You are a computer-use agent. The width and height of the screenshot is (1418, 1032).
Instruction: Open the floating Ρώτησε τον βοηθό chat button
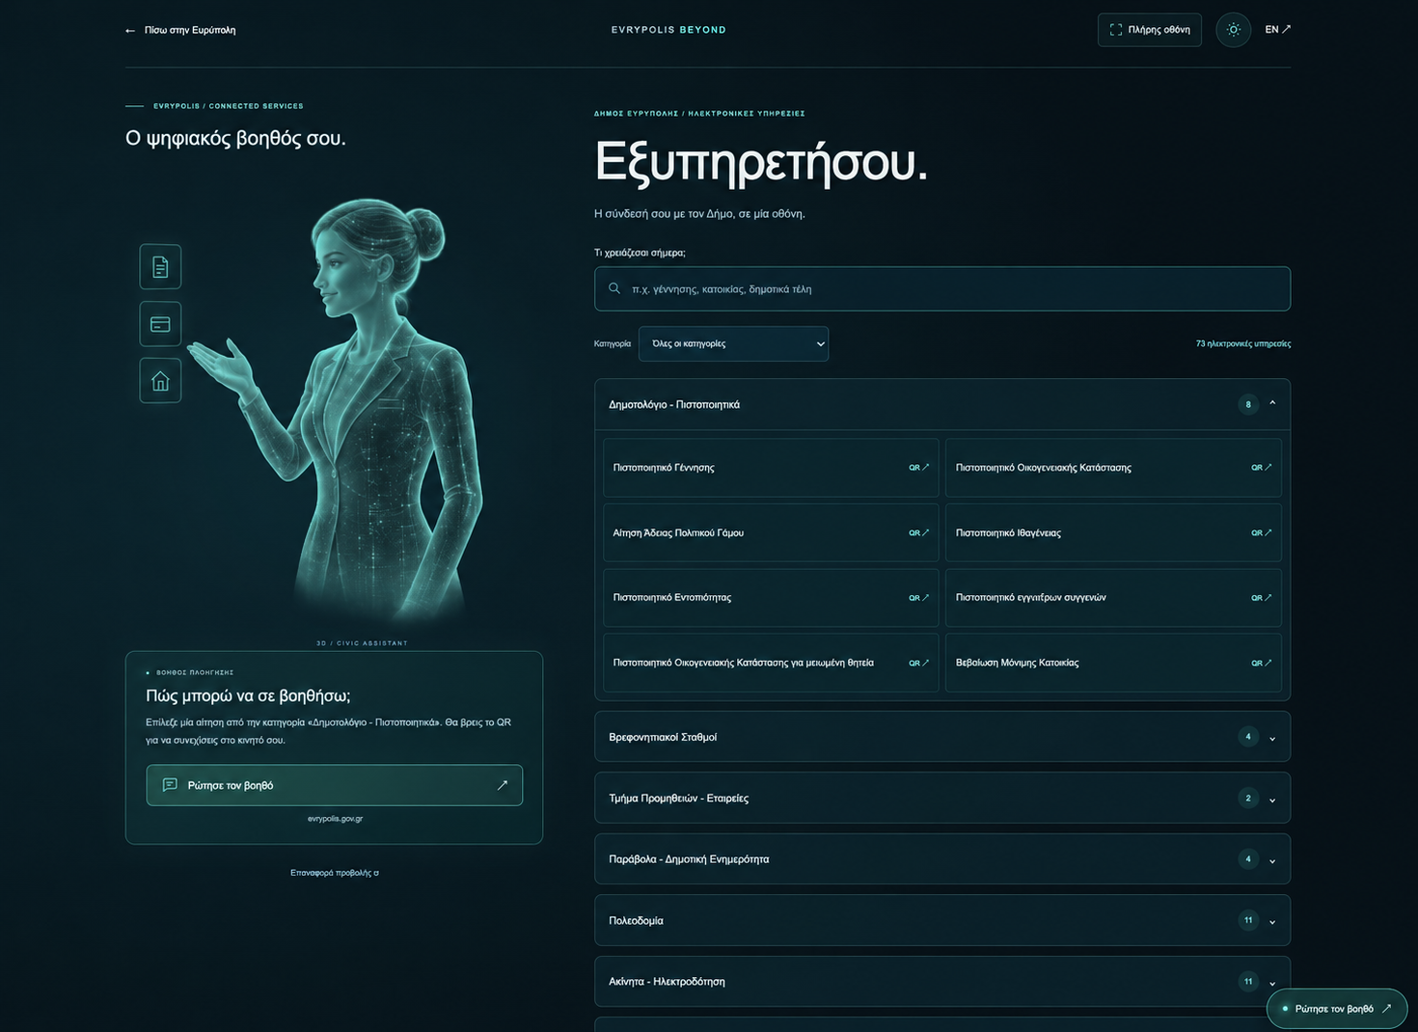[x=1337, y=1009]
